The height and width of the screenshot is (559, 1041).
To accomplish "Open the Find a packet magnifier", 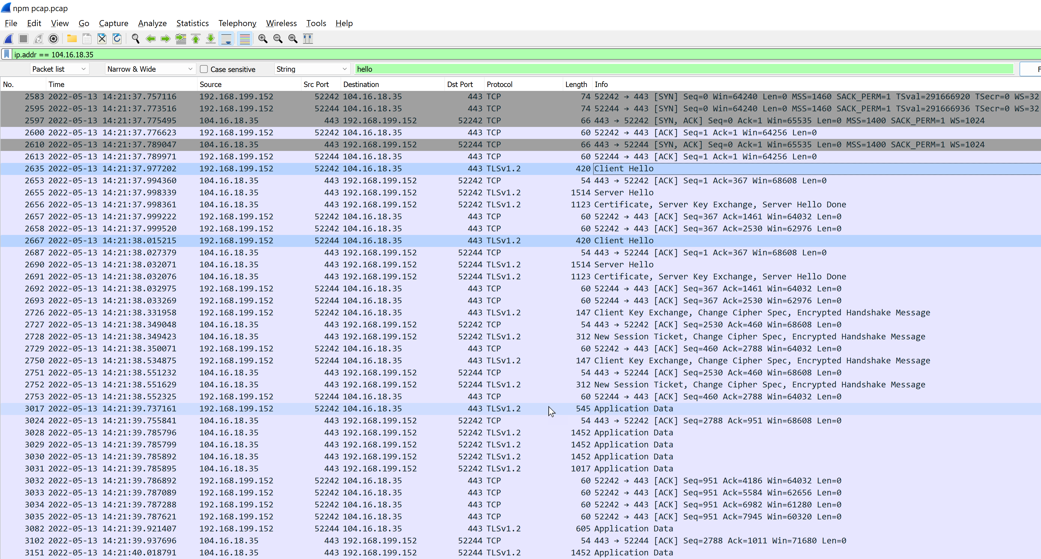I will tap(135, 39).
